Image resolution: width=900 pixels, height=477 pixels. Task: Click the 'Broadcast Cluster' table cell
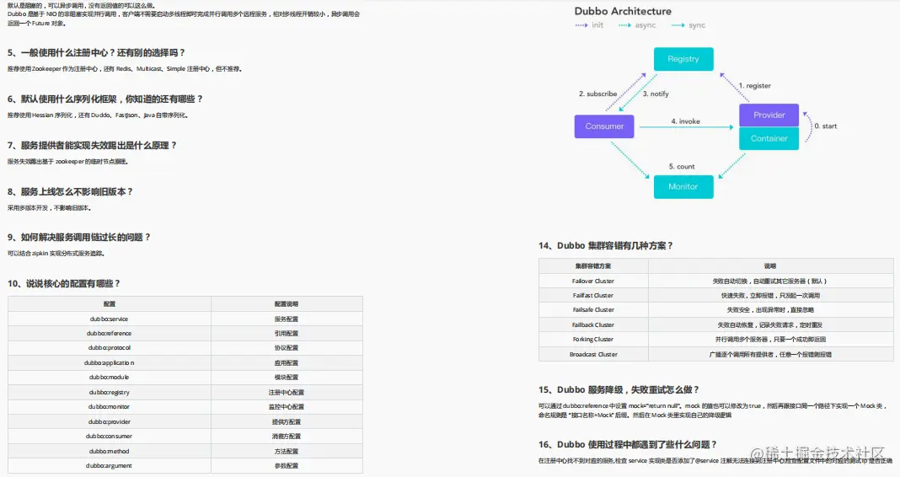coord(593,354)
